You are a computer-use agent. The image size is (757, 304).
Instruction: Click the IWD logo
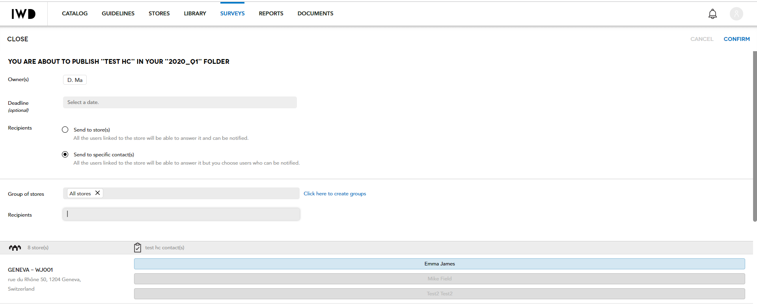[23, 14]
